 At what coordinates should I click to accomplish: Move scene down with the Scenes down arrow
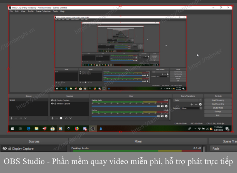25,118
